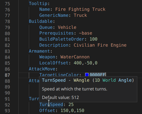Click the Offset value 150,0,150
The image size is (142, 114).
pos(72,110)
